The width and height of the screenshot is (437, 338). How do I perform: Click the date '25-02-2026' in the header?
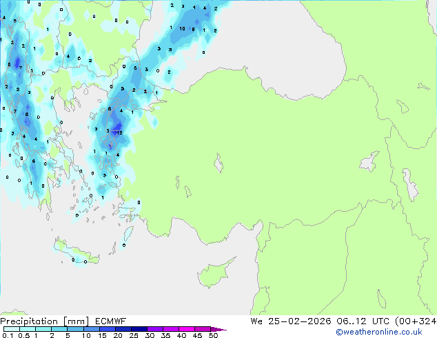click(x=299, y=321)
